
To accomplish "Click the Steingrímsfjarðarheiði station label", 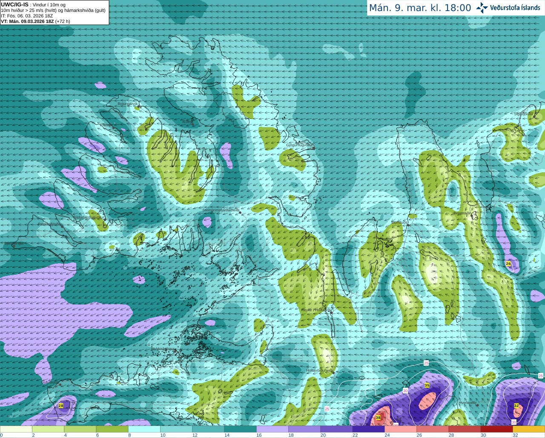I will [221, 210].
